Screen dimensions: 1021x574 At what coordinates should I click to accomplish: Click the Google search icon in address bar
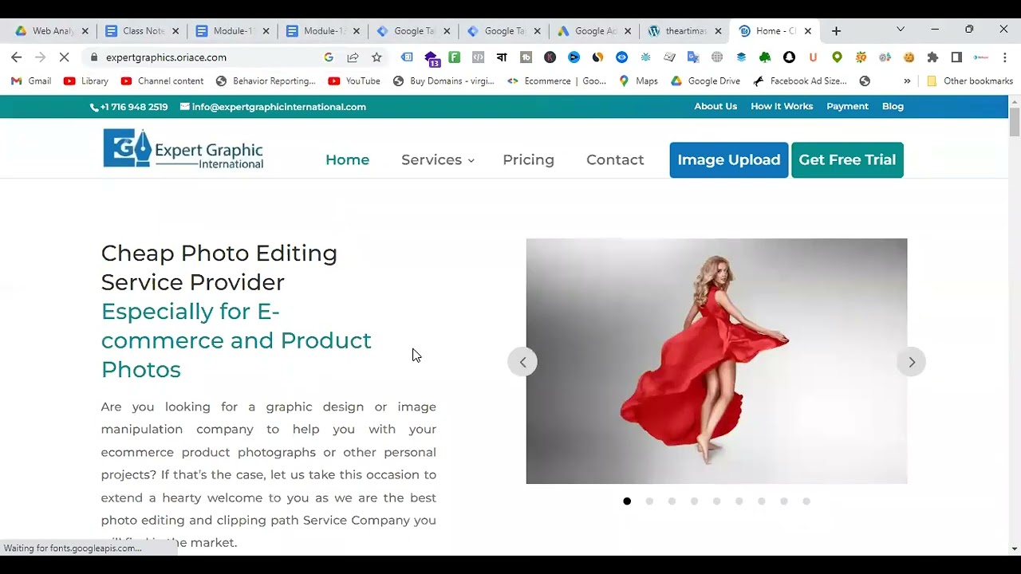coord(329,57)
